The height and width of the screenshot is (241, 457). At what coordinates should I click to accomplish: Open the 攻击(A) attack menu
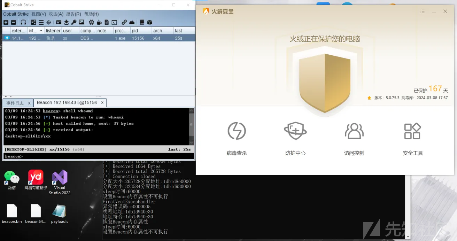(x=56, y=14)
